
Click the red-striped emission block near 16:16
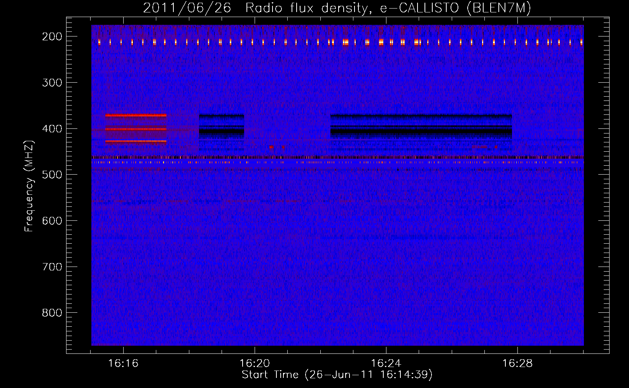[x=136, y=129]
